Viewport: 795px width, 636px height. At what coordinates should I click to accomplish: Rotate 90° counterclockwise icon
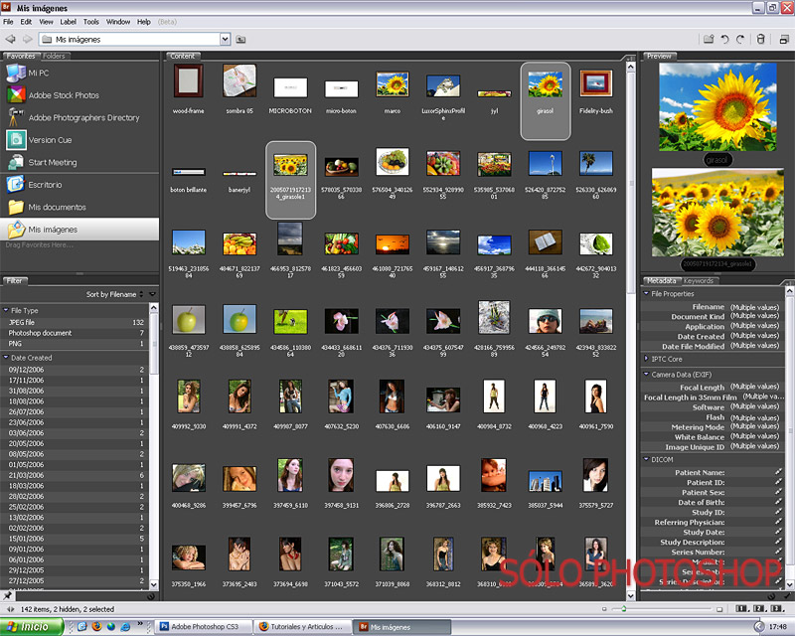click(724, 39)
